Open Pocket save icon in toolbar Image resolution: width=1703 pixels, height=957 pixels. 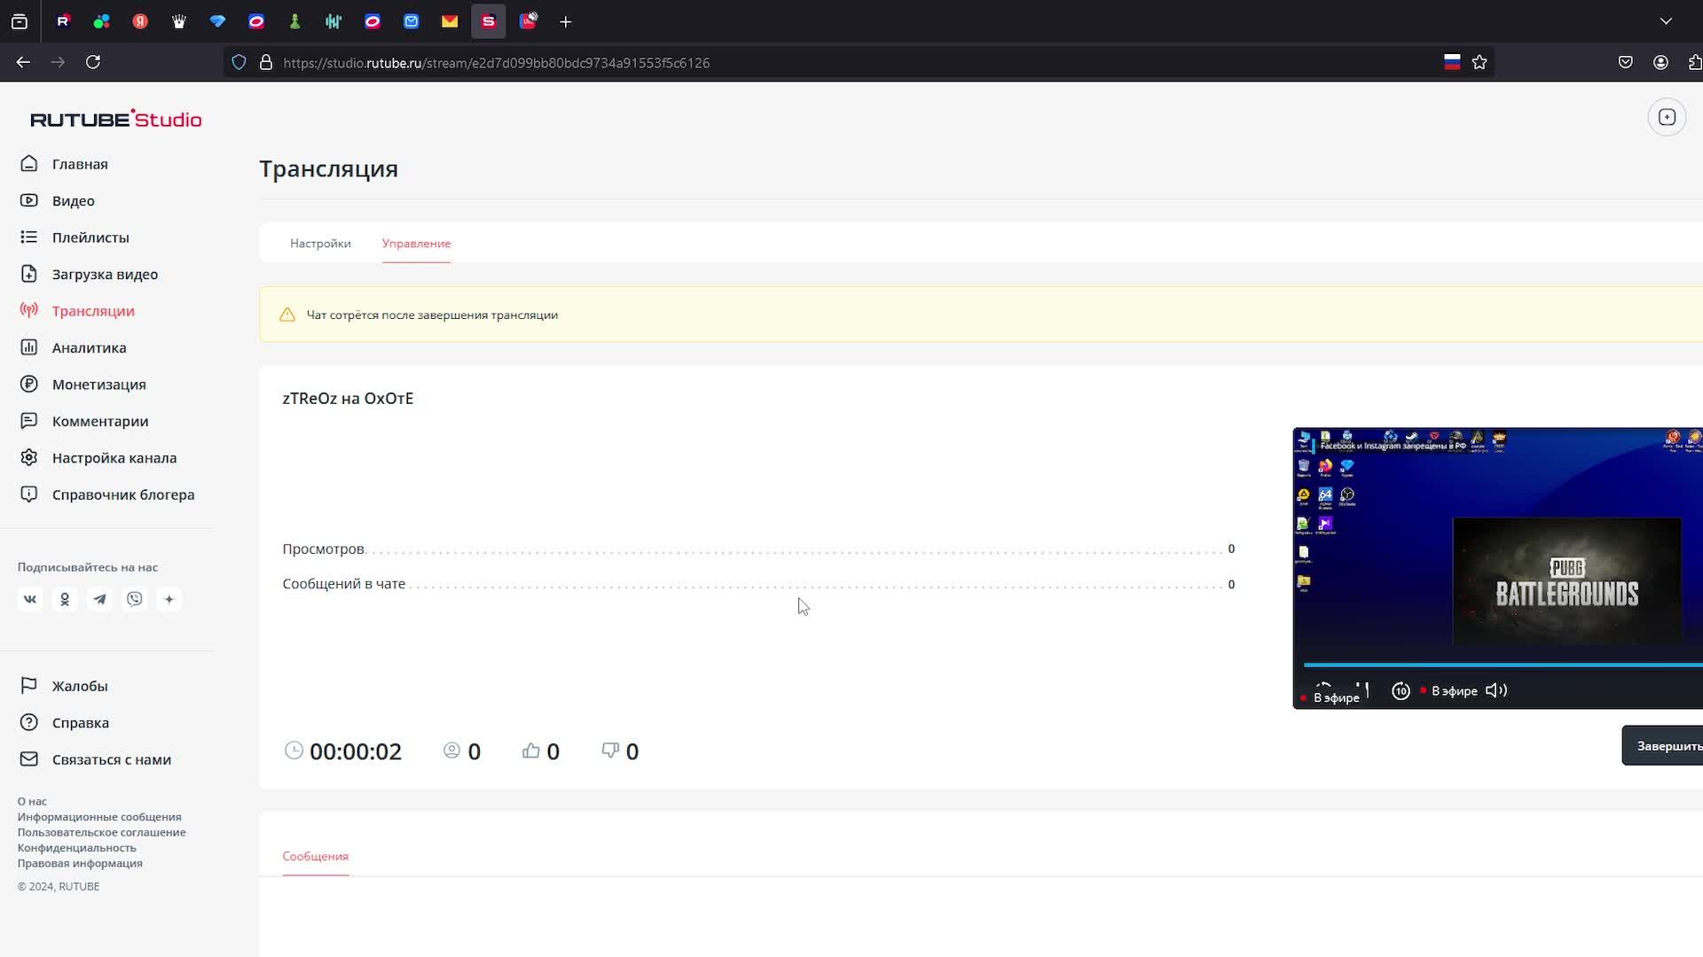click(x=1626, y=62)
